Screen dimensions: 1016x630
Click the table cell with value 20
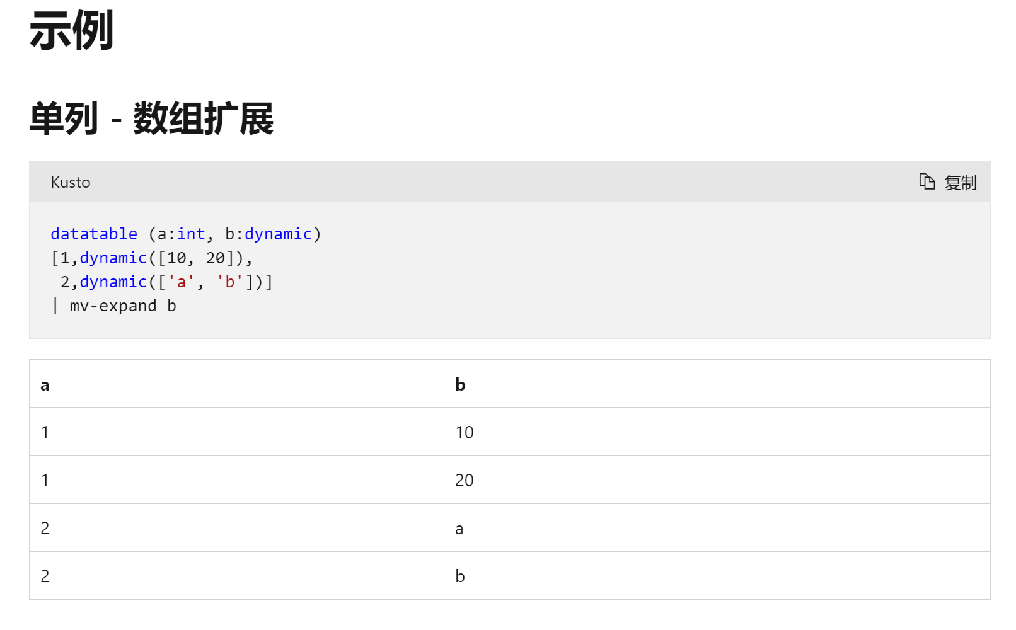pyautogui.click(x=465, y=481)
